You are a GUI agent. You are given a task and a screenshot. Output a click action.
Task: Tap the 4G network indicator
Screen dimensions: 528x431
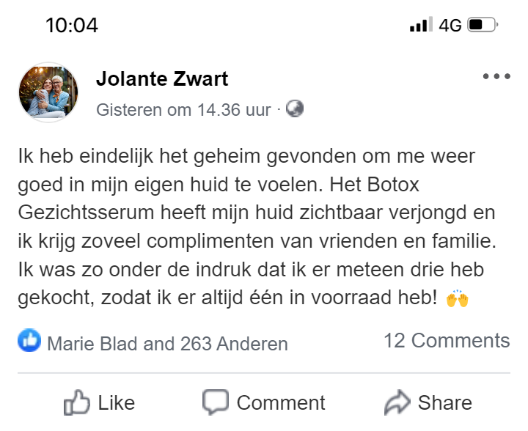click(450, 26)
